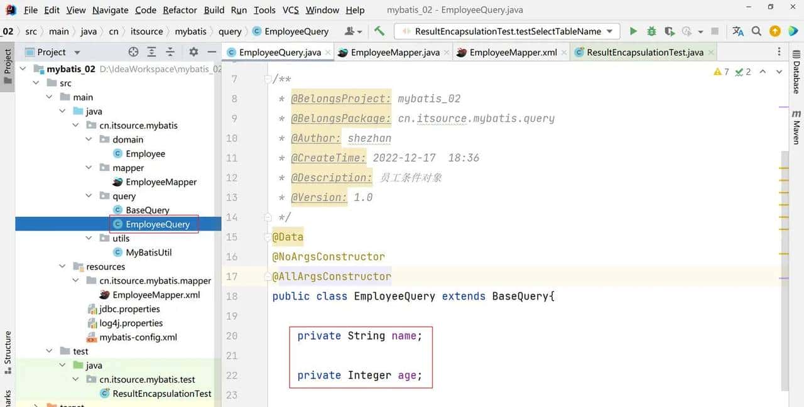Run with coverage shield icon
The image size is (804, 407).
(670, 31)
